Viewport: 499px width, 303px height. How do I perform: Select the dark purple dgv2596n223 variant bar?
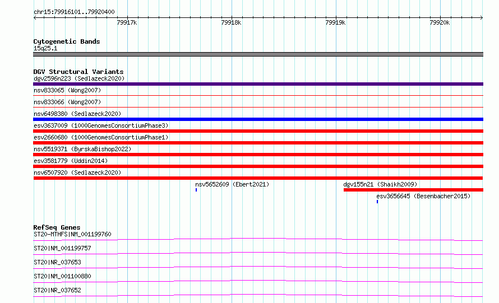coord(258,84)
